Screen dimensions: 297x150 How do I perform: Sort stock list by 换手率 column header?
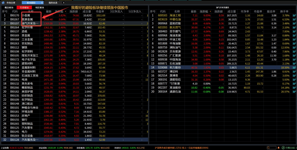[285, 11]
